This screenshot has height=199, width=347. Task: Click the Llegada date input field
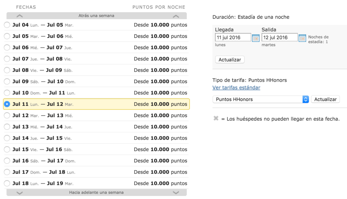233,37
